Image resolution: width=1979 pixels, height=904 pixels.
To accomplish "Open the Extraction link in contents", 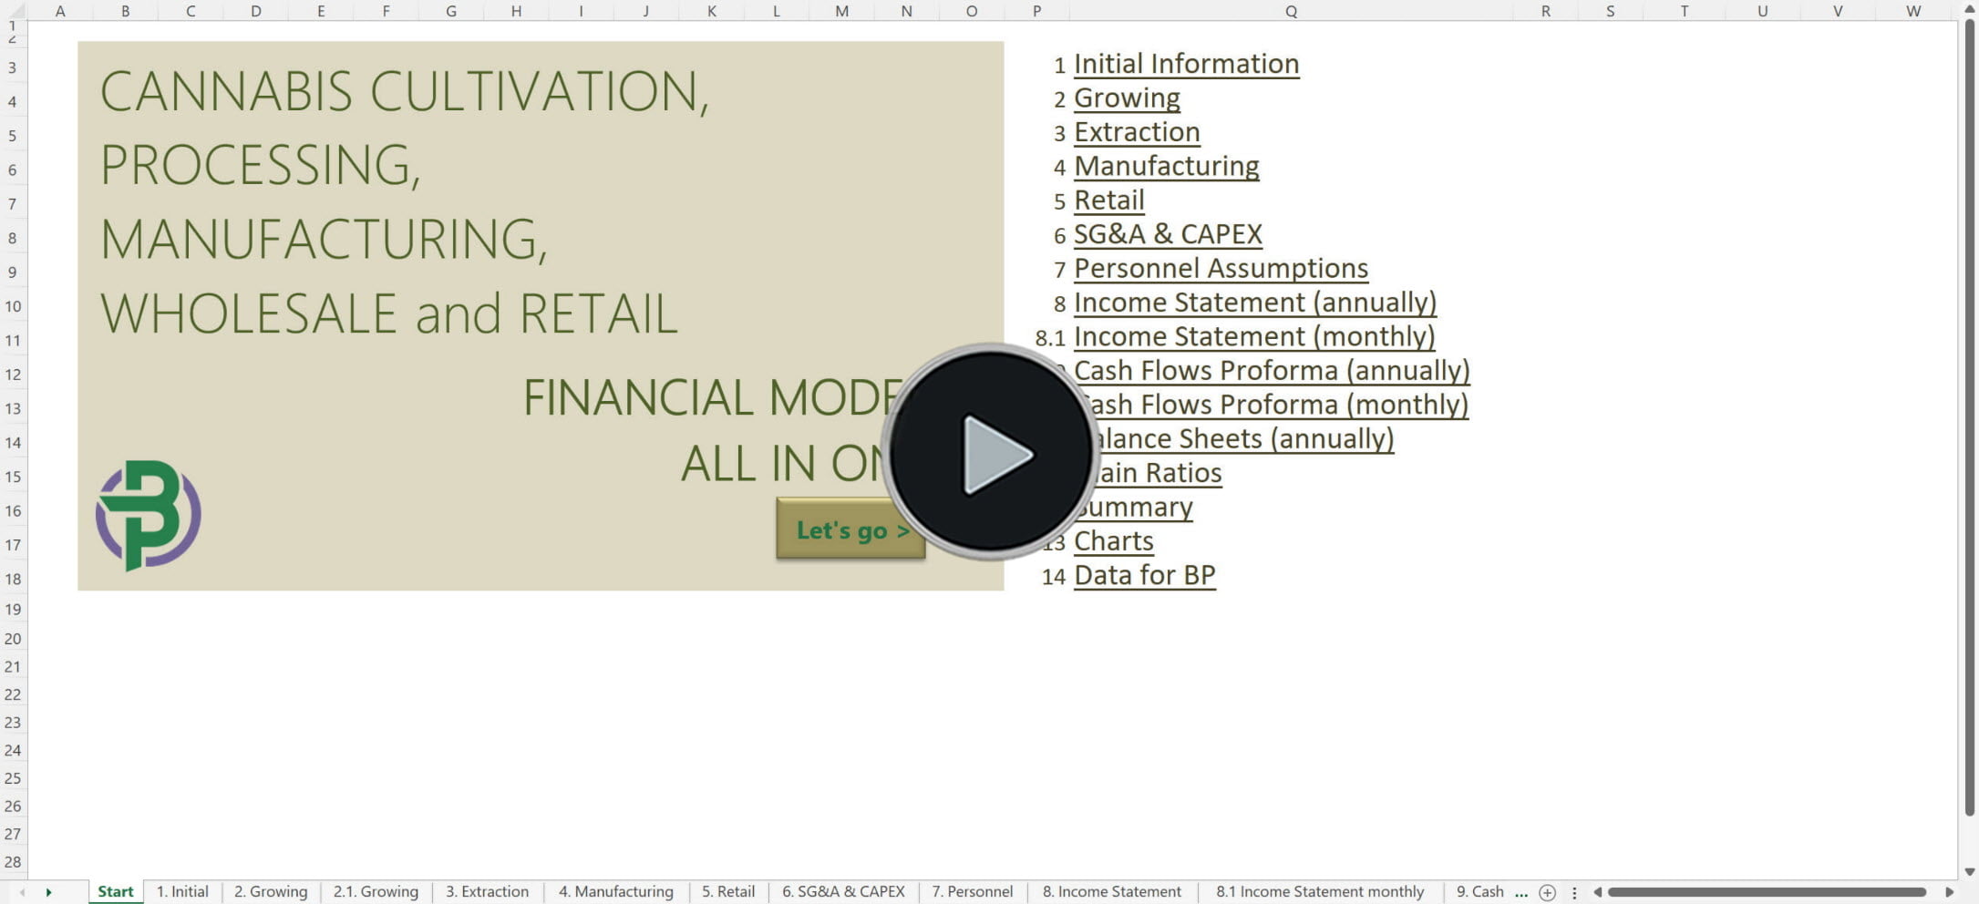I will point(1137,132).
